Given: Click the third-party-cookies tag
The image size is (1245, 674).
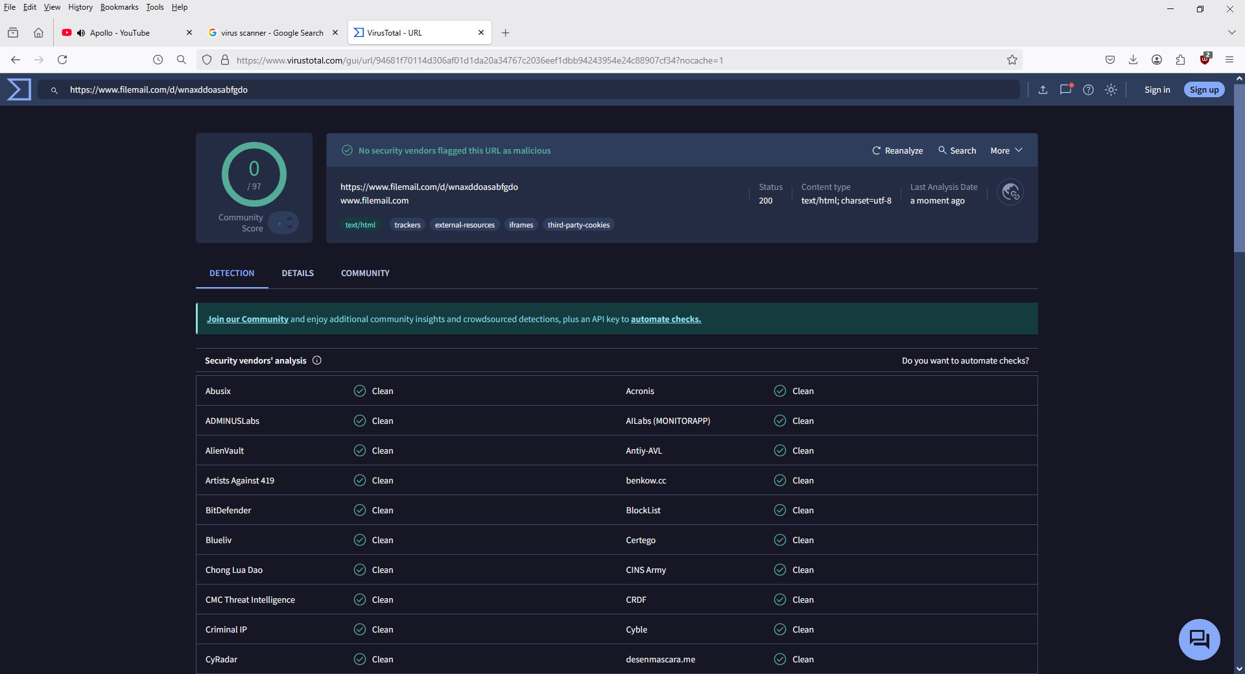Looking at the screenshot, I should [578, 225].
